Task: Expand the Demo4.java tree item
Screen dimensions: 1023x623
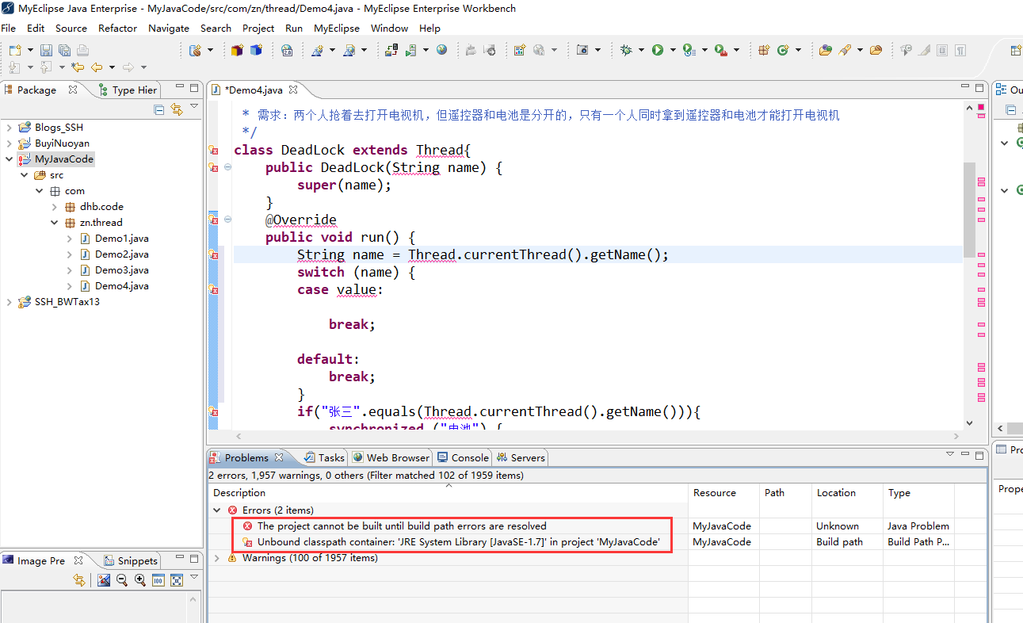Action: 68,285
